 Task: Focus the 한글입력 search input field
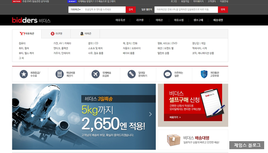tap(104, 10)
